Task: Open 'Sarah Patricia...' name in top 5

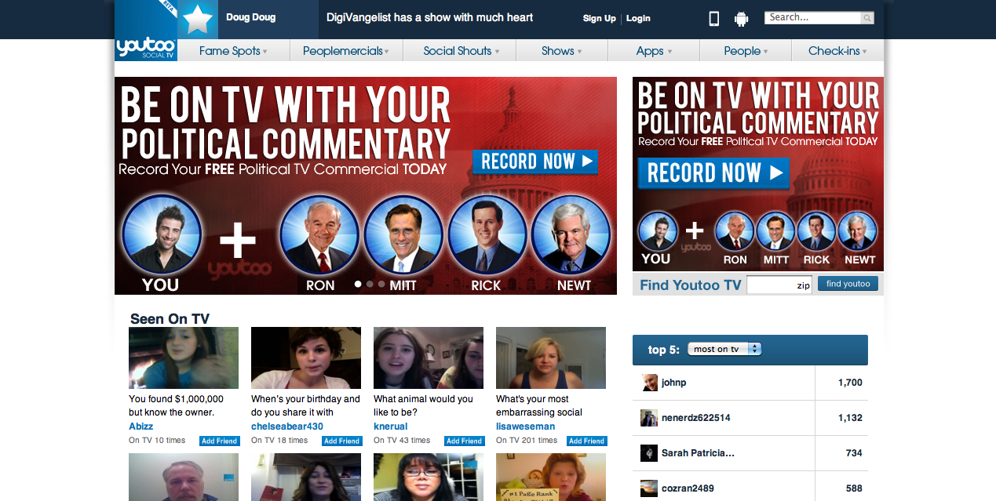Action: 698,453
